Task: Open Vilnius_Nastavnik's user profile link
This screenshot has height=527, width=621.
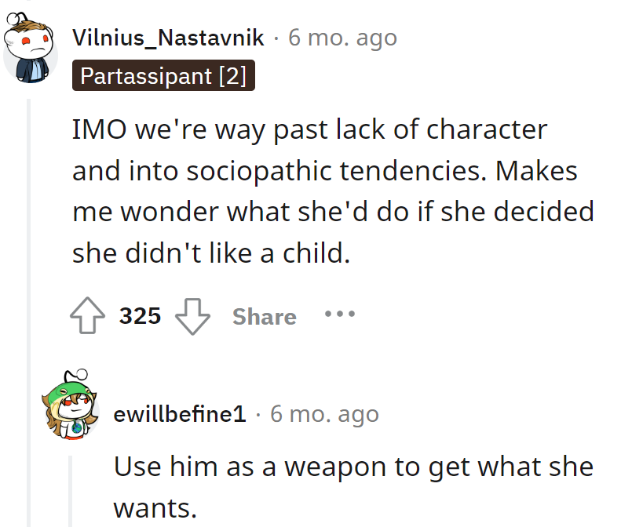Action: coord(168,37)
